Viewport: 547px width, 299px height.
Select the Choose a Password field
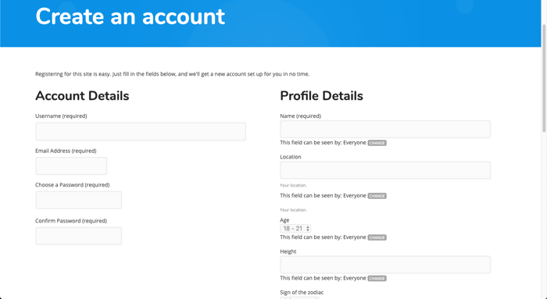[78, 200]
